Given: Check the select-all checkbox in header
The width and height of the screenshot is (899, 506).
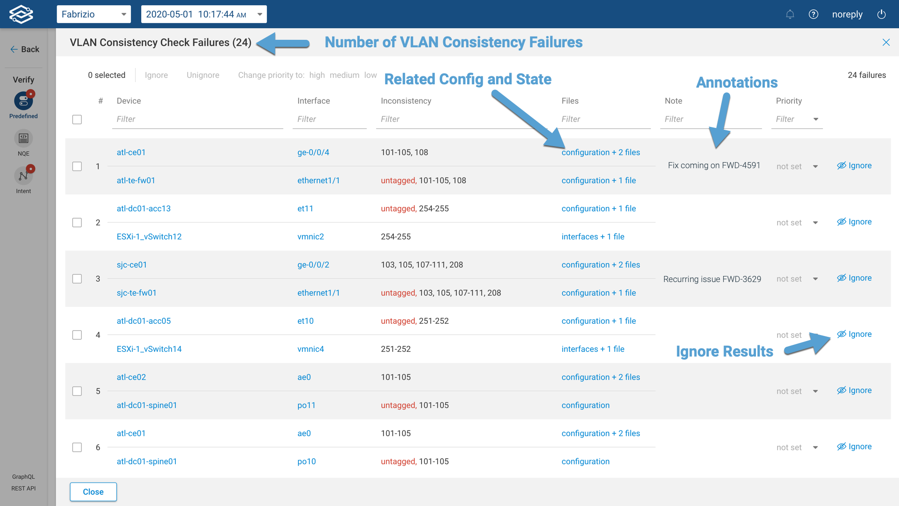Looking at the screenshot, I should coord(77,119).
